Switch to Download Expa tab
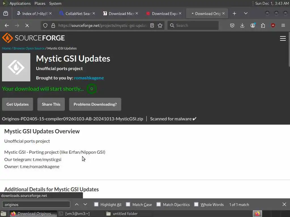290x217 pixels. point(163,14)
